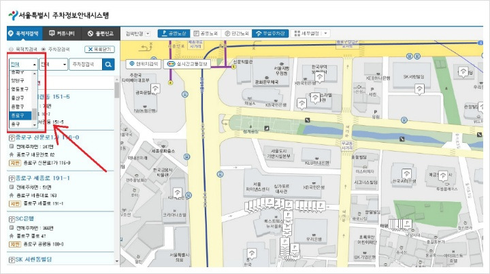Viewport: 490px width, 274px height.
Task: Click the house icon under SC은행
Action: click(x=12, y=236)
